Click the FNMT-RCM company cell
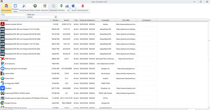The height and width of the screenshot is (110, 210). (106, 83)
